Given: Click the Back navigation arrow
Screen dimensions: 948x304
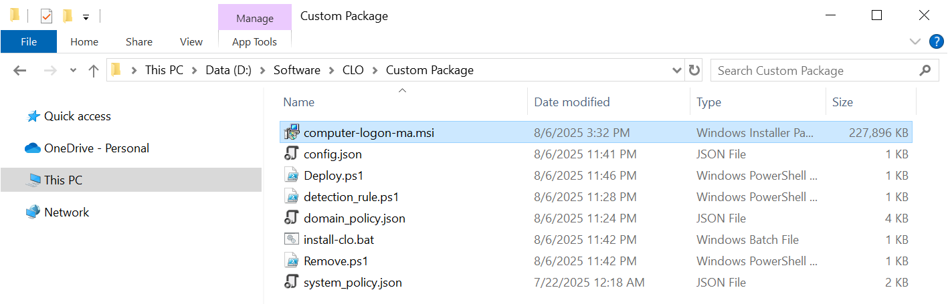Looking at the screenshot, I should pyautogui.click(x=19, y=71).
